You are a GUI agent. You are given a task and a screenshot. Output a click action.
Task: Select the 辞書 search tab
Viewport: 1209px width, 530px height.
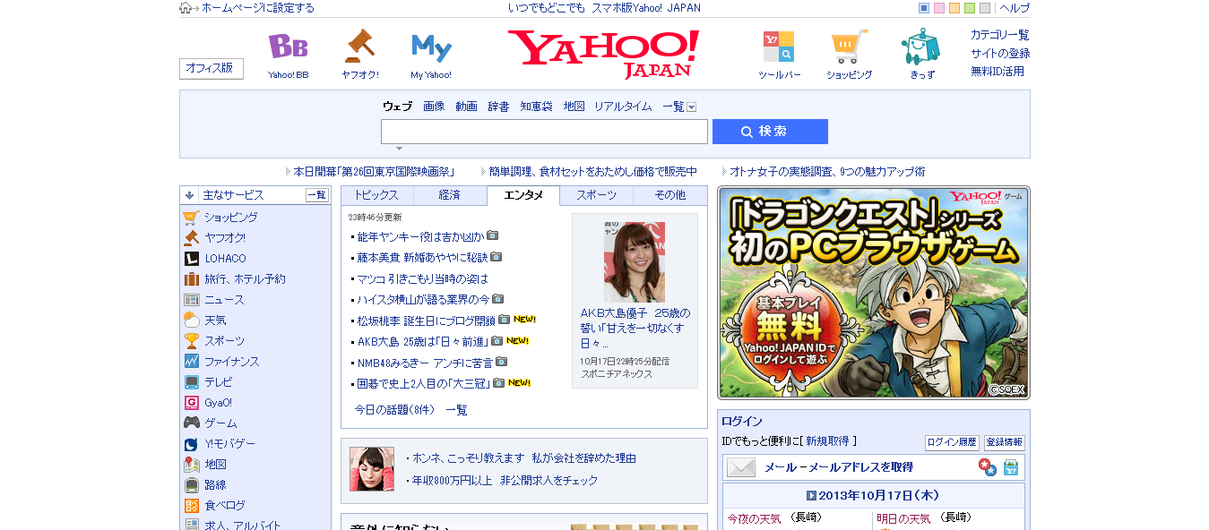click(x=498, y=107)
